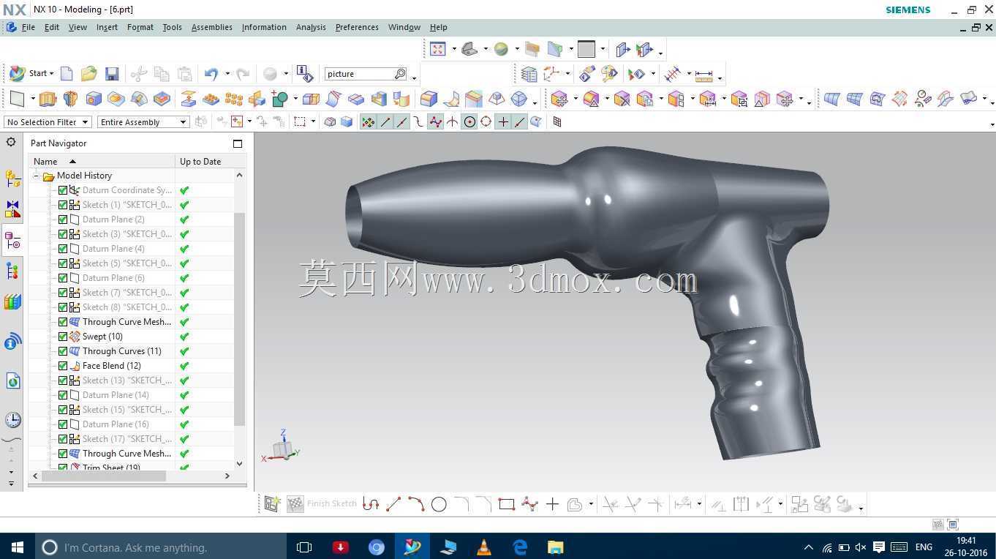Select the Circle sketch tool
The height and width of the screenshot is (559, 996).
(439, 504)
